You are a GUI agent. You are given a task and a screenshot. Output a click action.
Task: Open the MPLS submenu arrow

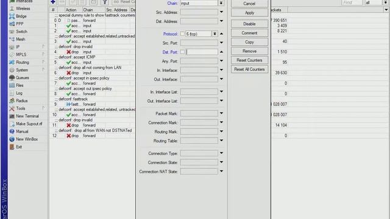point(43,54)
